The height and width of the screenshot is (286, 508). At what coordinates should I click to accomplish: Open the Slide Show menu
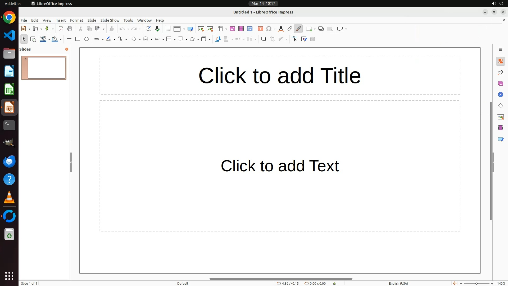[110, 20]
